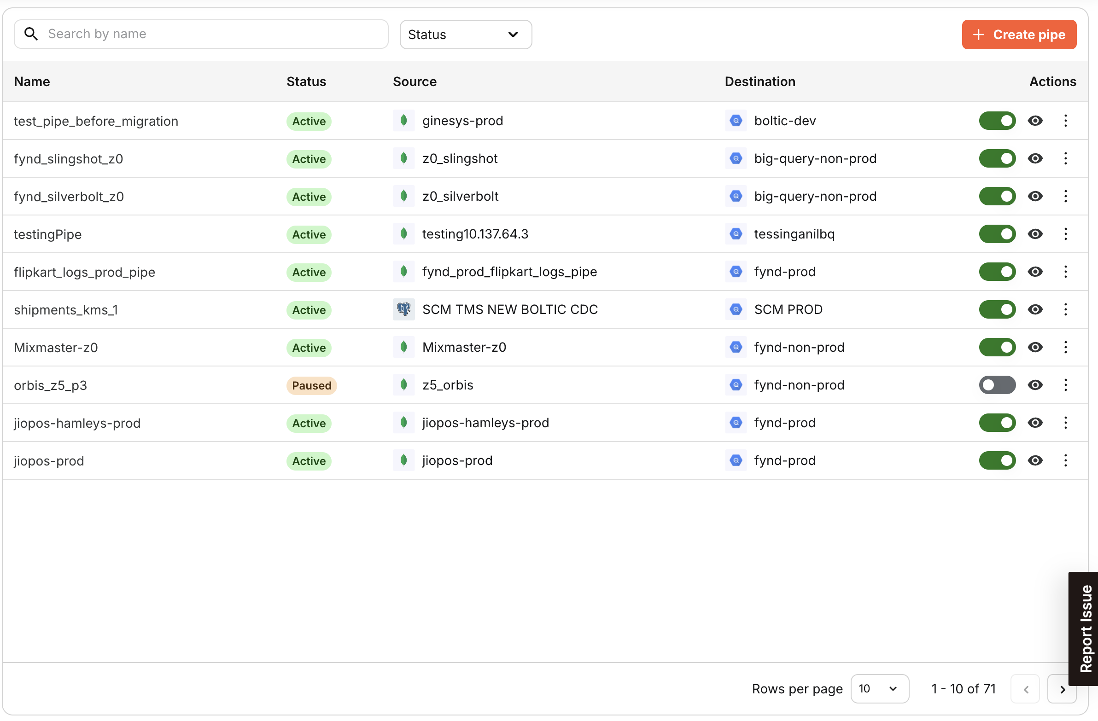View details of flipkart_logs_prod_pipe eye icon
Screen dimensions: 1098x721
pos(1035,272)
